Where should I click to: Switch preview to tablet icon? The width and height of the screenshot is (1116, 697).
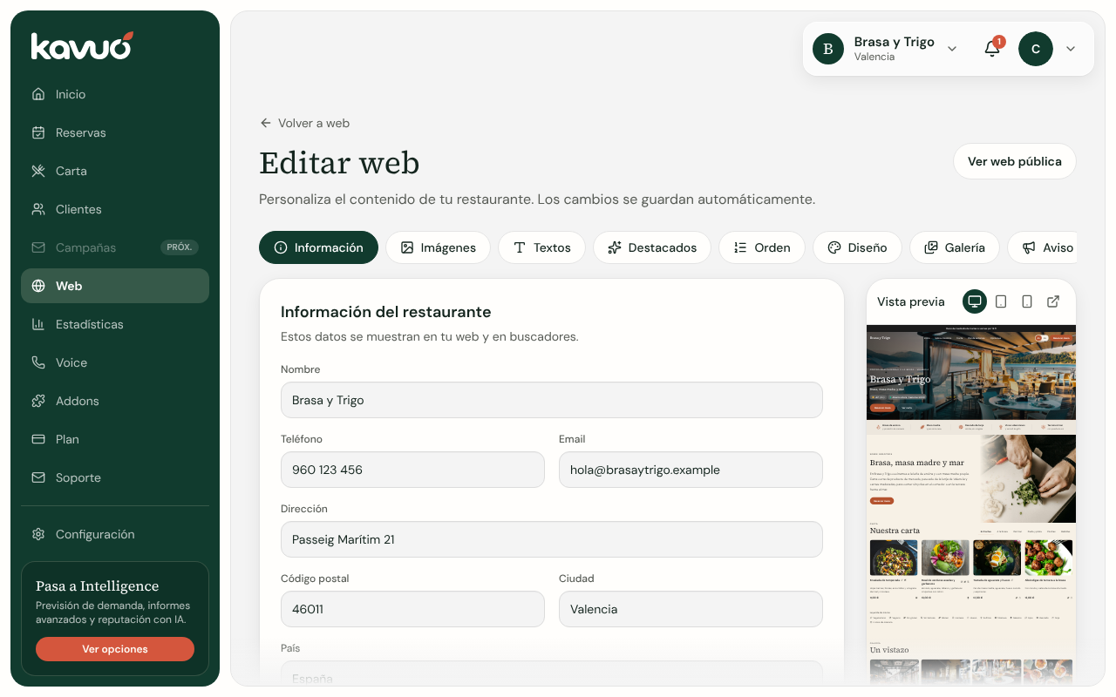pyautogui.click(x=1001, y=301)
